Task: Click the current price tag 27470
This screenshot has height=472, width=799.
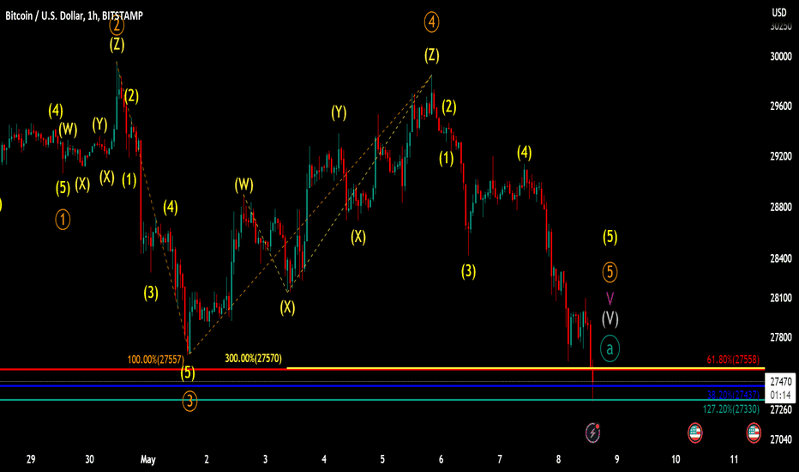Action: pos(781,381)
